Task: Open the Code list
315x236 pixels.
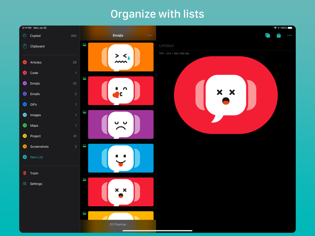Action: coord(49,73)
